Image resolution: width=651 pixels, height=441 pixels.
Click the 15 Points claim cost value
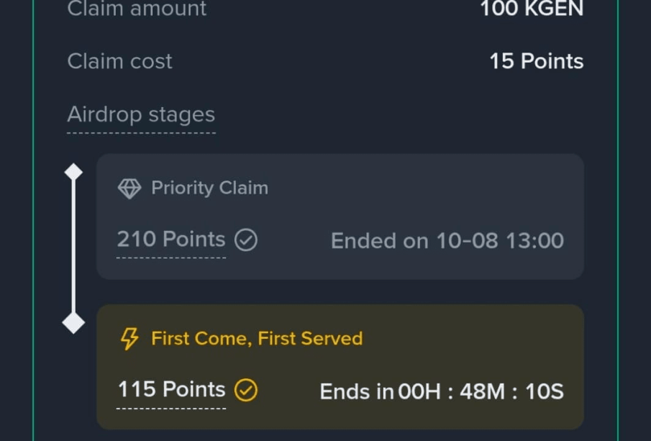point(536,62)
